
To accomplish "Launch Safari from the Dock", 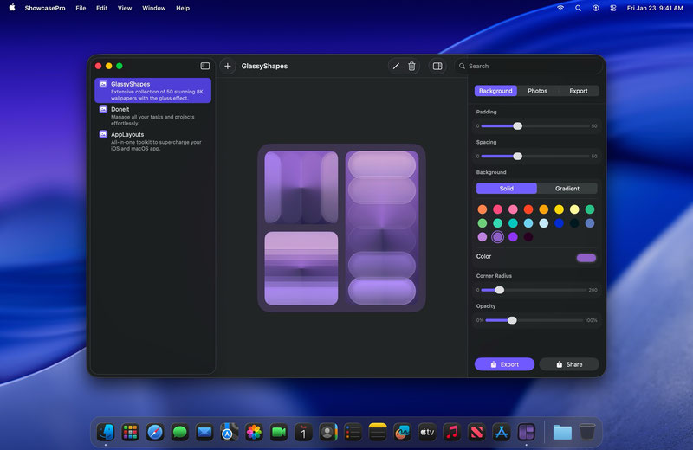I will click(x=155, y=432).
